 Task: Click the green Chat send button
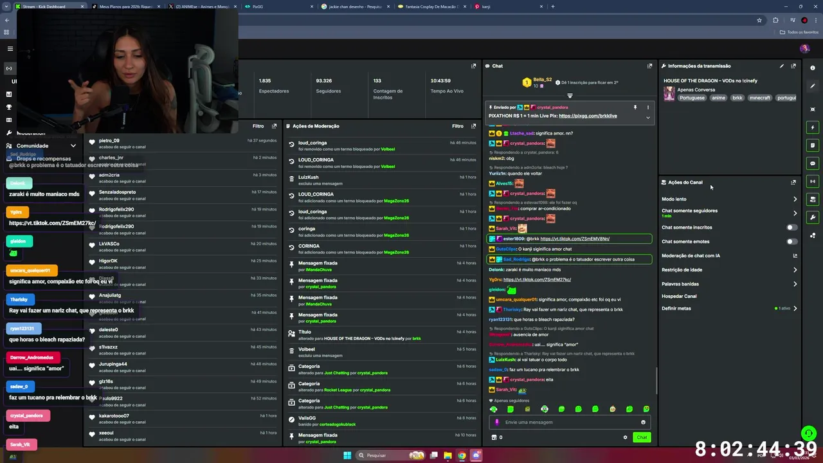(642, 437)
